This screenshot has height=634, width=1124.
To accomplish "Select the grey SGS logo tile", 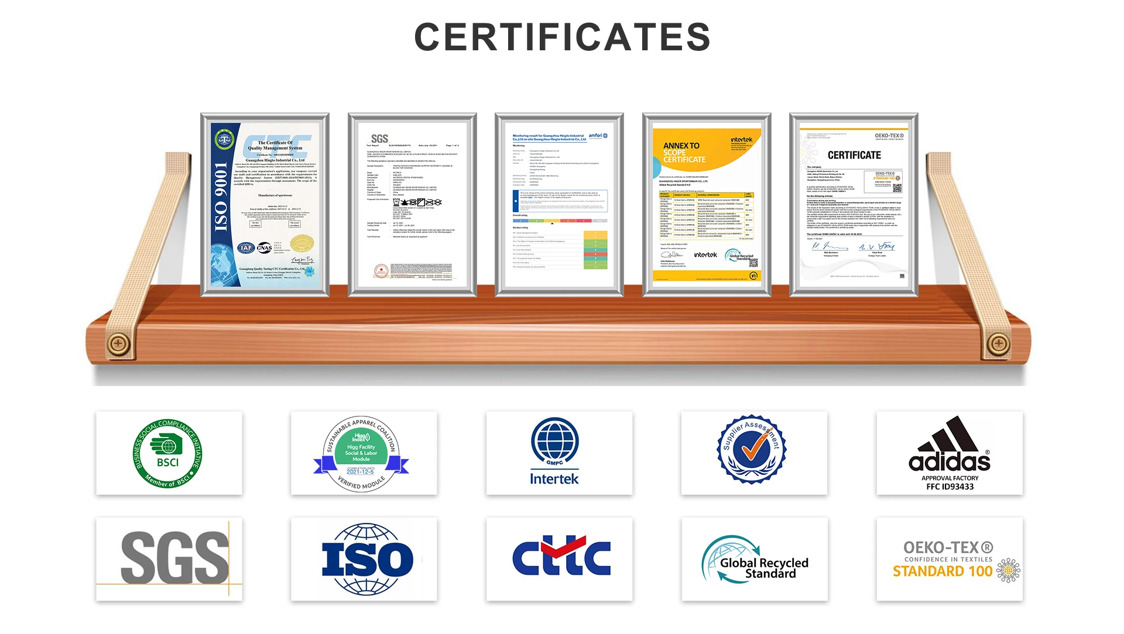I will [x=173, y=558].
